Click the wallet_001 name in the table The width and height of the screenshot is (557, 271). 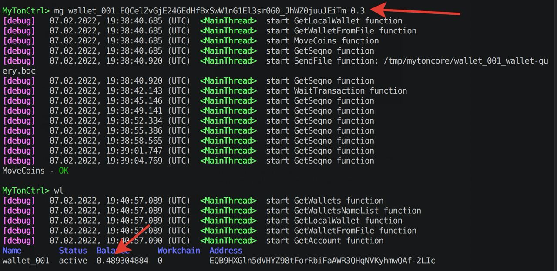click(26, 261)
